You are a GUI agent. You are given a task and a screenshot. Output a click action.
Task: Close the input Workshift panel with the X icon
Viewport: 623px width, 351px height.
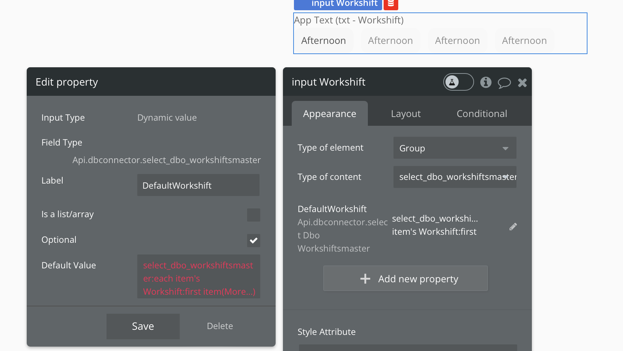pos(522,82)
